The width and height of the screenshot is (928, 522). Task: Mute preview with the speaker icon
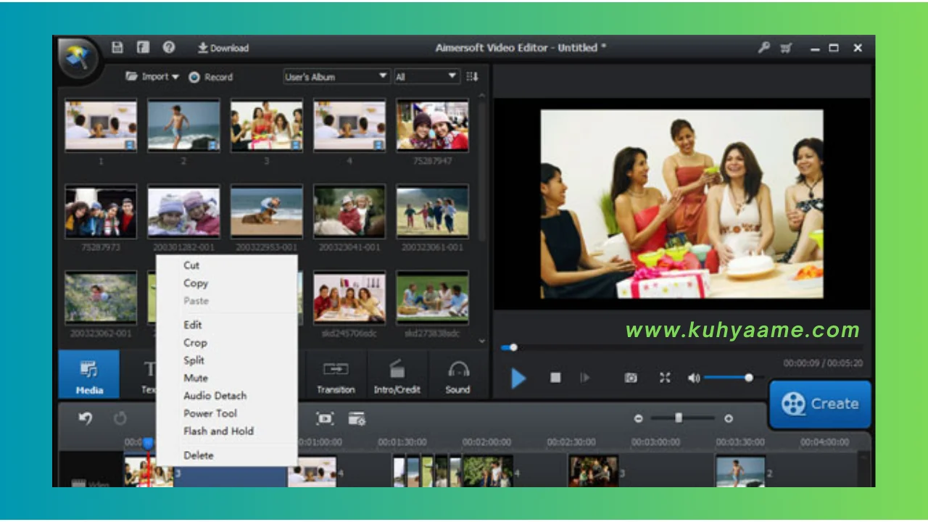(x=694, y=378)
